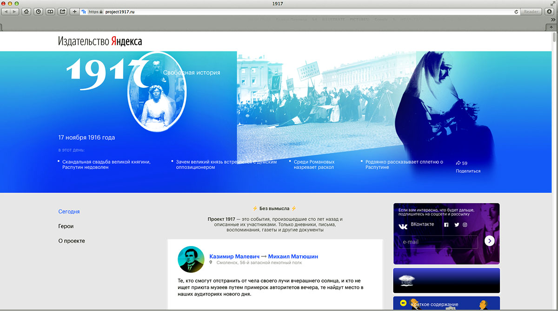This screenshot has width=558, height=311.
Task: Click the Поделиться share link
Action: (468, 171)
